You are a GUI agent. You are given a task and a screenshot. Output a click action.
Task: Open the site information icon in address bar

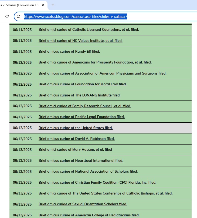pyautogui.click(x=19, y=16)
